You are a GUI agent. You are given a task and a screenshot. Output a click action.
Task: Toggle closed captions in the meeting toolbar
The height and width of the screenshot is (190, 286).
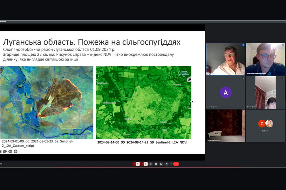pos(151,164)
